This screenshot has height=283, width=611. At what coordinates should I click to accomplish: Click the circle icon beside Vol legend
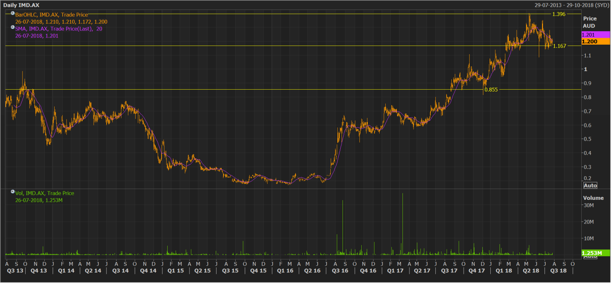[x=13, y=191]
